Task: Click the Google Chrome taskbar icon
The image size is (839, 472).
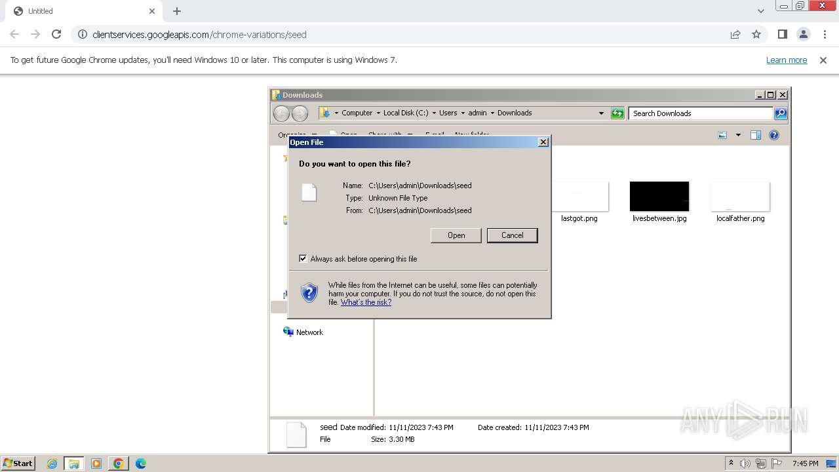Action: tap(119, 463)
